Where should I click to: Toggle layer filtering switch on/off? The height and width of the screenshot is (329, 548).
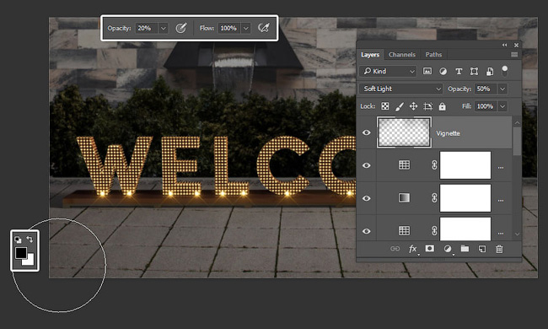pyautogui.click(x=505, y=71)
